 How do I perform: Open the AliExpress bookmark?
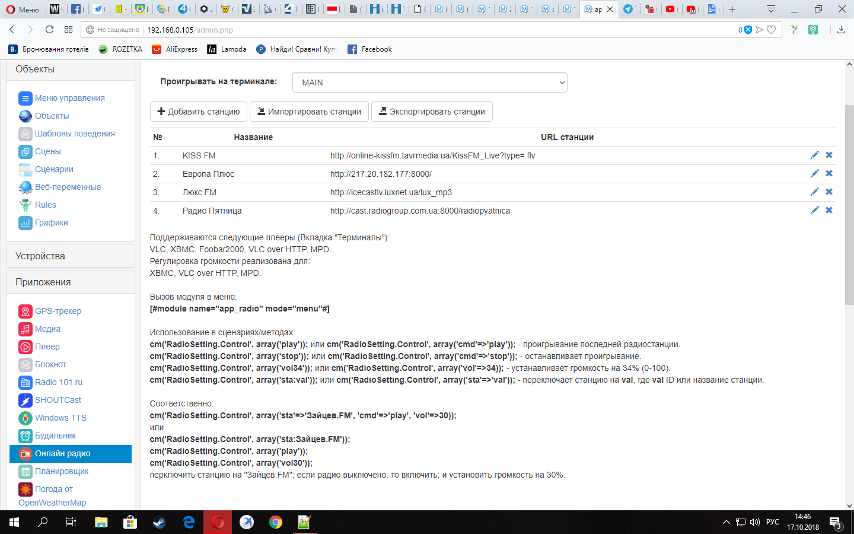[175, 49]
